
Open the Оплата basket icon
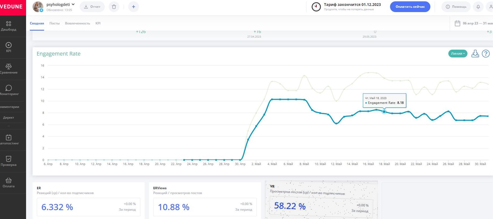(x=9, y=180)
